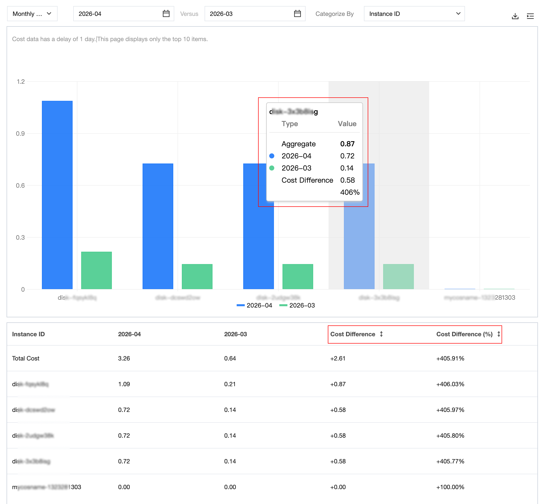Open the list settings icon beside download
The height and width of the screenshot is (504, 543).
[x=530, y=16]
